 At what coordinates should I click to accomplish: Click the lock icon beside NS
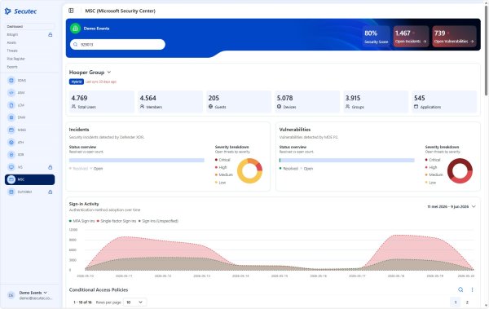click(x=51, y=167)
